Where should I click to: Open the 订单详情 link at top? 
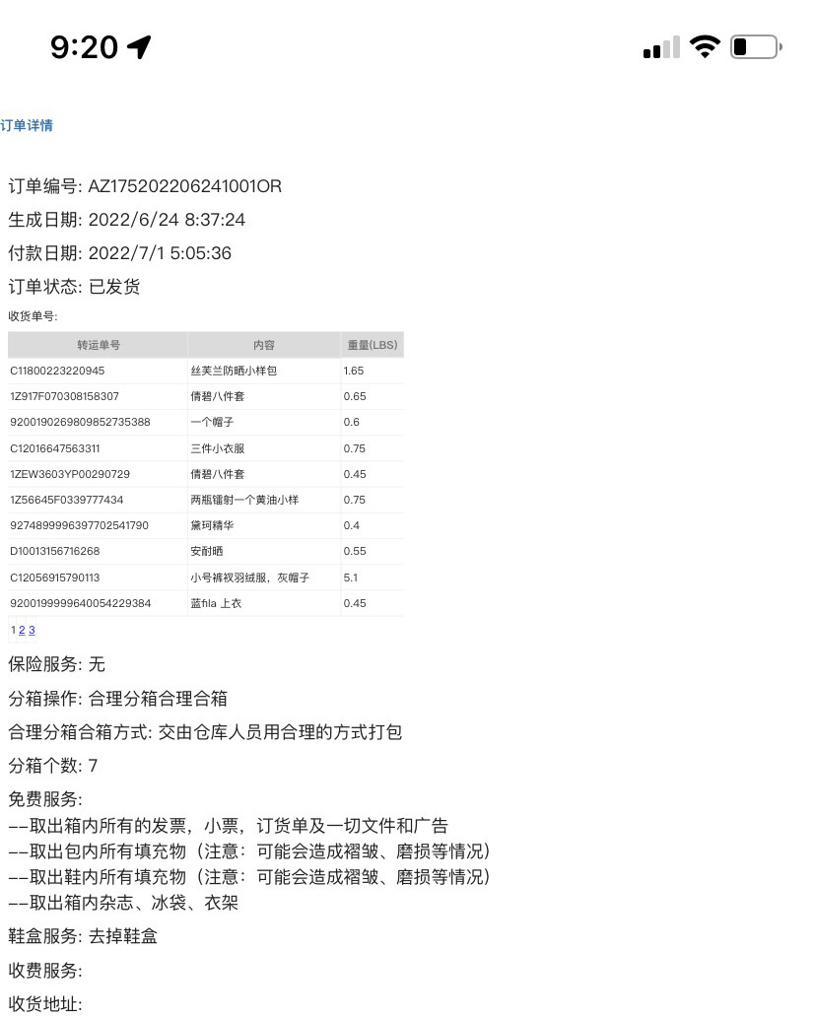click(x=26, y=125)
